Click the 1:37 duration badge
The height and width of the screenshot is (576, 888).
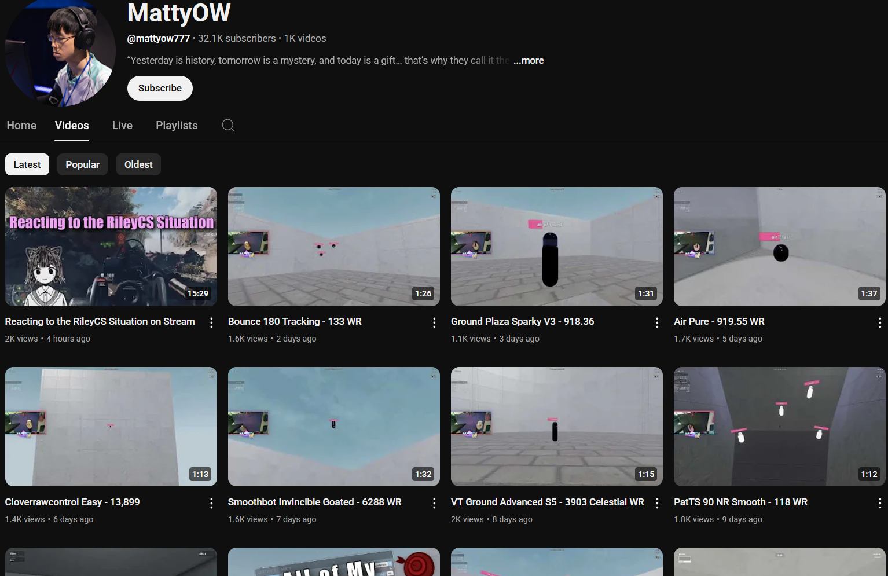tap(869, 293)
